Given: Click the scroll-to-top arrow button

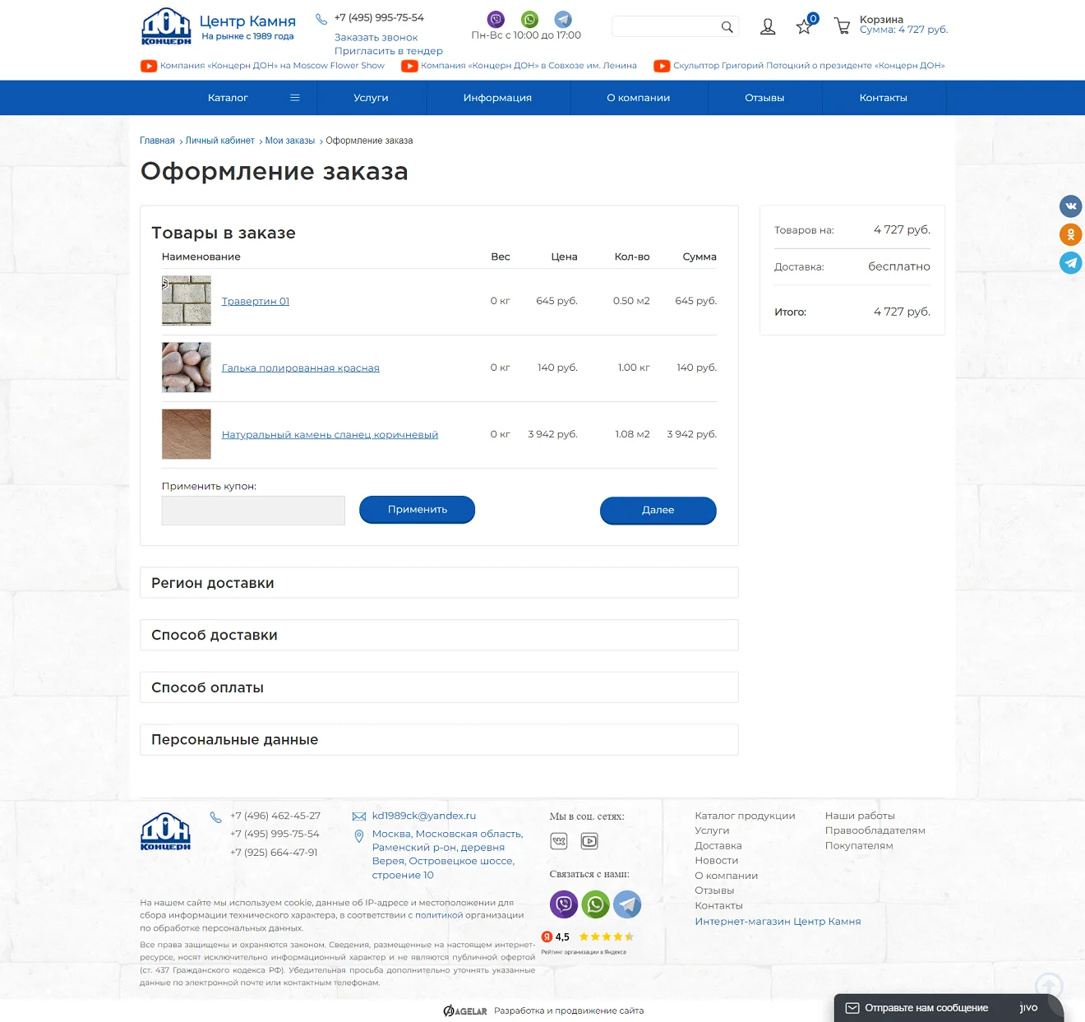Looking at the screenshot, I should click(x=1049, y=986).
